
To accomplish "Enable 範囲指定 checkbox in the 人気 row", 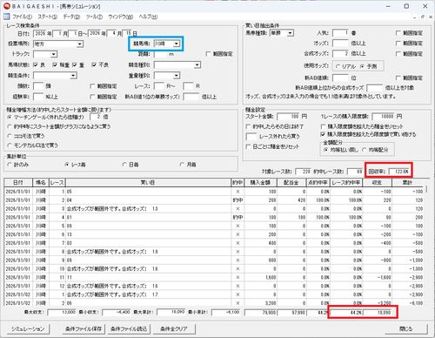I will pos(398,33).
